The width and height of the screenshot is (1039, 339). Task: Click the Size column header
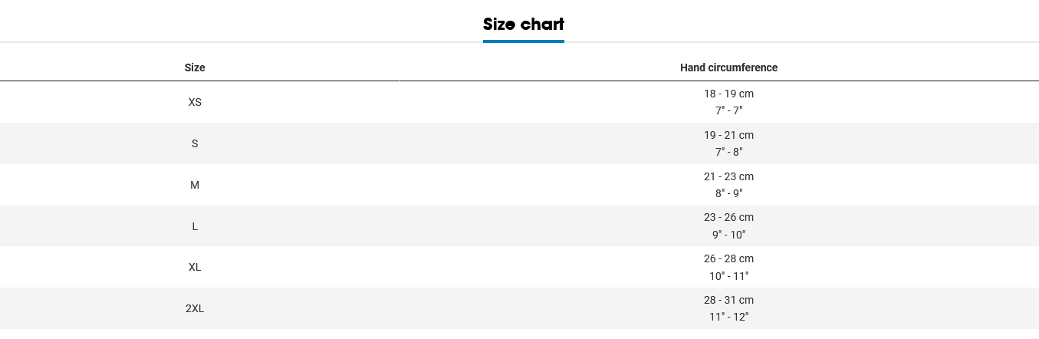coord(195,67)
